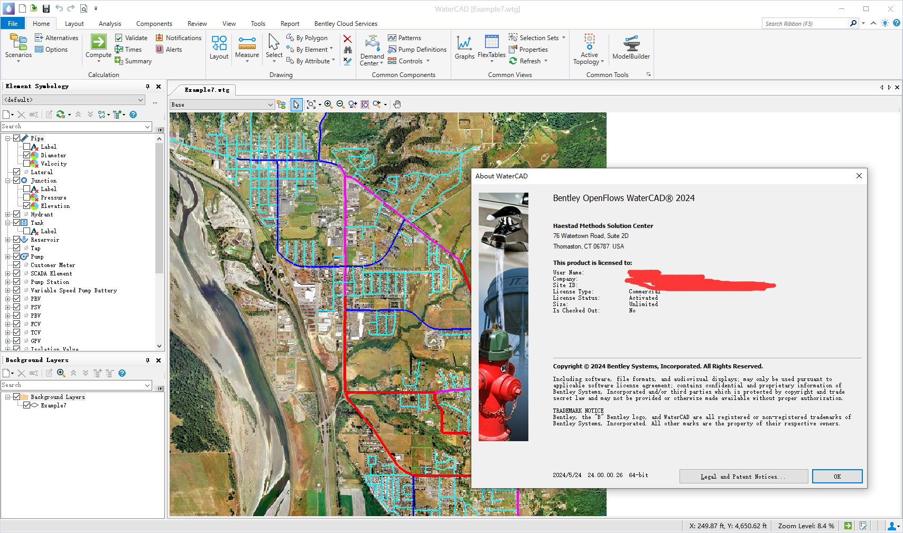This screenshot has height=533, width=903.
Task: Open the Element Symbology search dropdown
Action: pos(147,127)
